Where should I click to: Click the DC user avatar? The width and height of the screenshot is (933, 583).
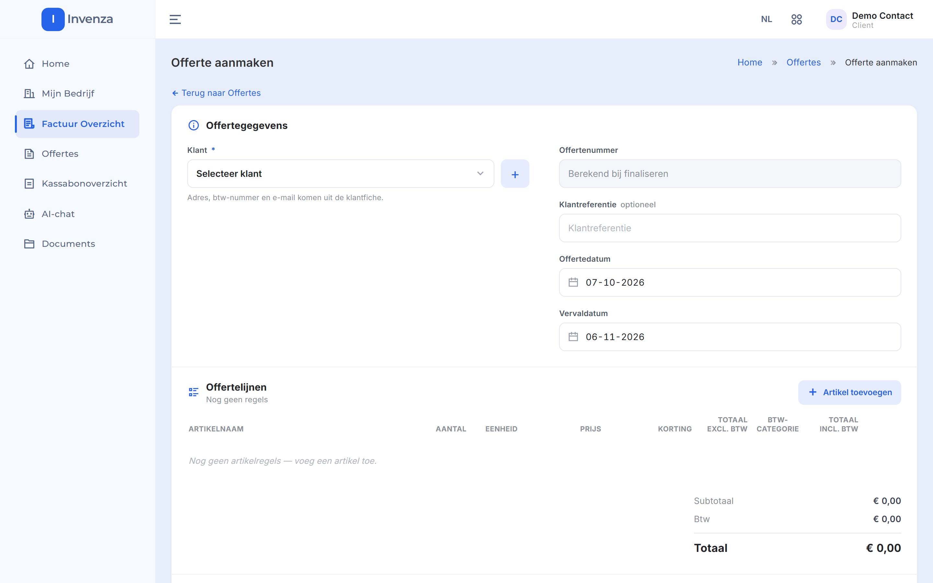836,19
